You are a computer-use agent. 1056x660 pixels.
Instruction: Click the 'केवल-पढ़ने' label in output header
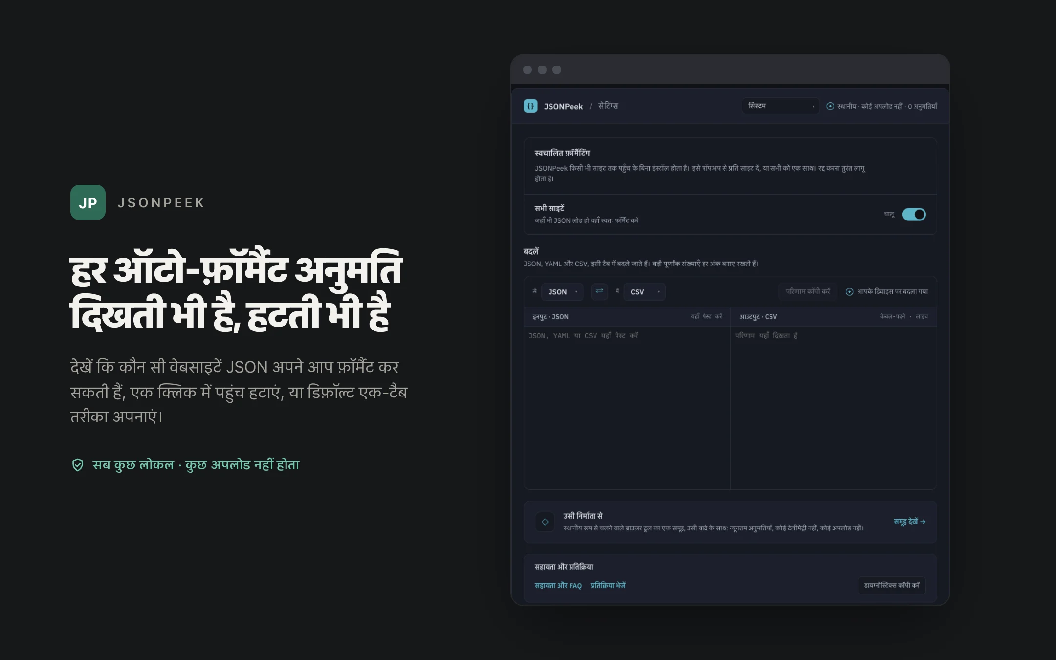893,317
